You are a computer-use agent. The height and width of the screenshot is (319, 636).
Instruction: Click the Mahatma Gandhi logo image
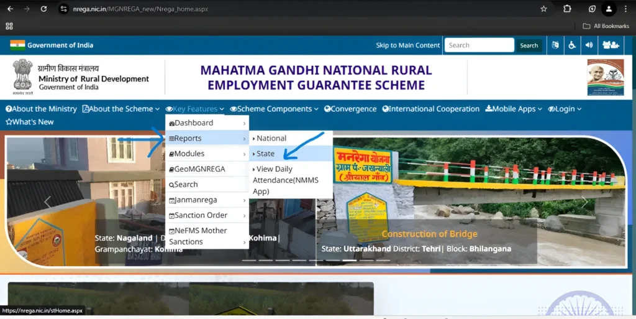tap(605, 77)
